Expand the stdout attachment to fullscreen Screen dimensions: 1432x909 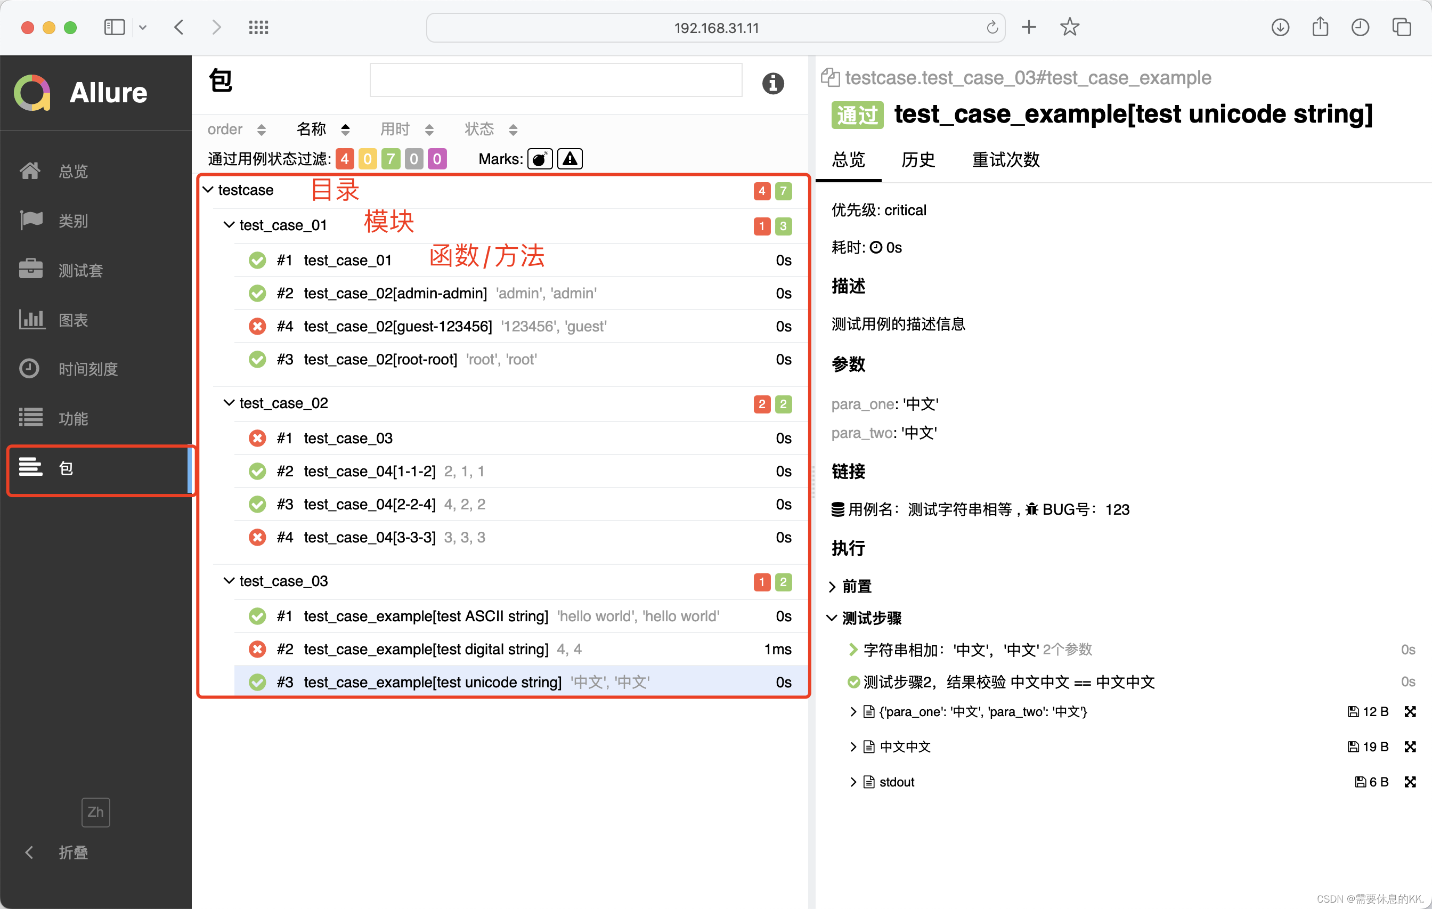(1410, 782)
